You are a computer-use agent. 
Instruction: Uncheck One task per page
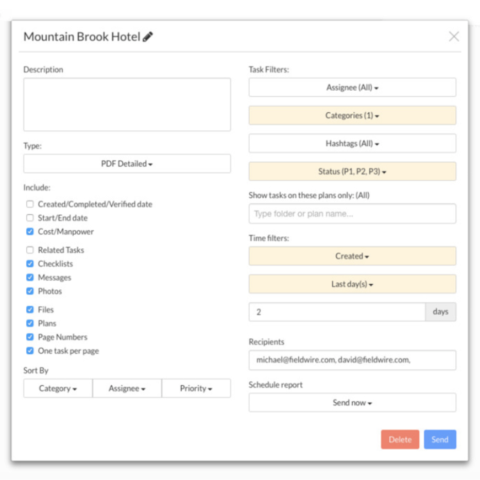(30, 351)
